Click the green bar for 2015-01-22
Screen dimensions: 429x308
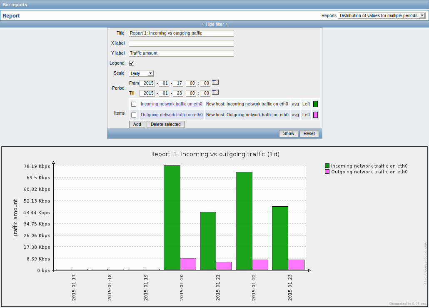click(244, 221)
